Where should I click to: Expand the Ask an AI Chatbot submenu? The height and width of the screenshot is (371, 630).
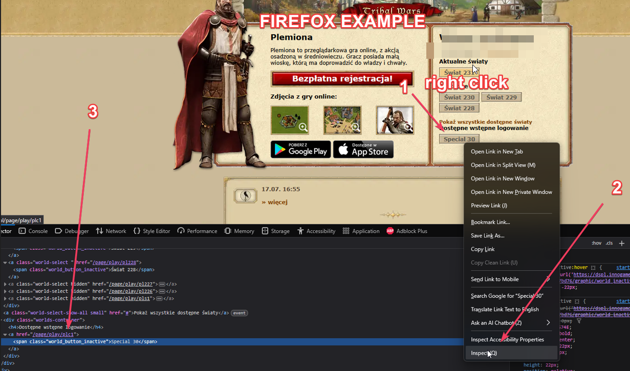(512, 322)
